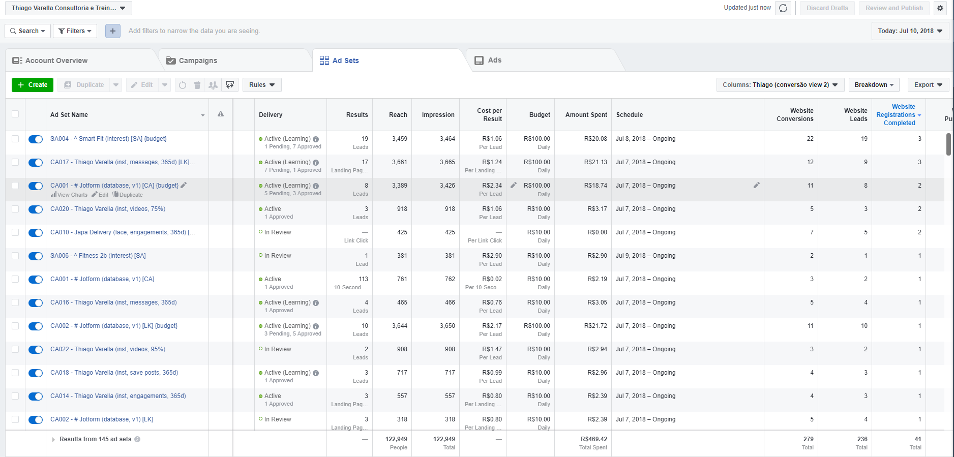954x457 pixels.
Task: Open the SA006 Fitness 2b ad set link
Action: [x=98, y=256]
